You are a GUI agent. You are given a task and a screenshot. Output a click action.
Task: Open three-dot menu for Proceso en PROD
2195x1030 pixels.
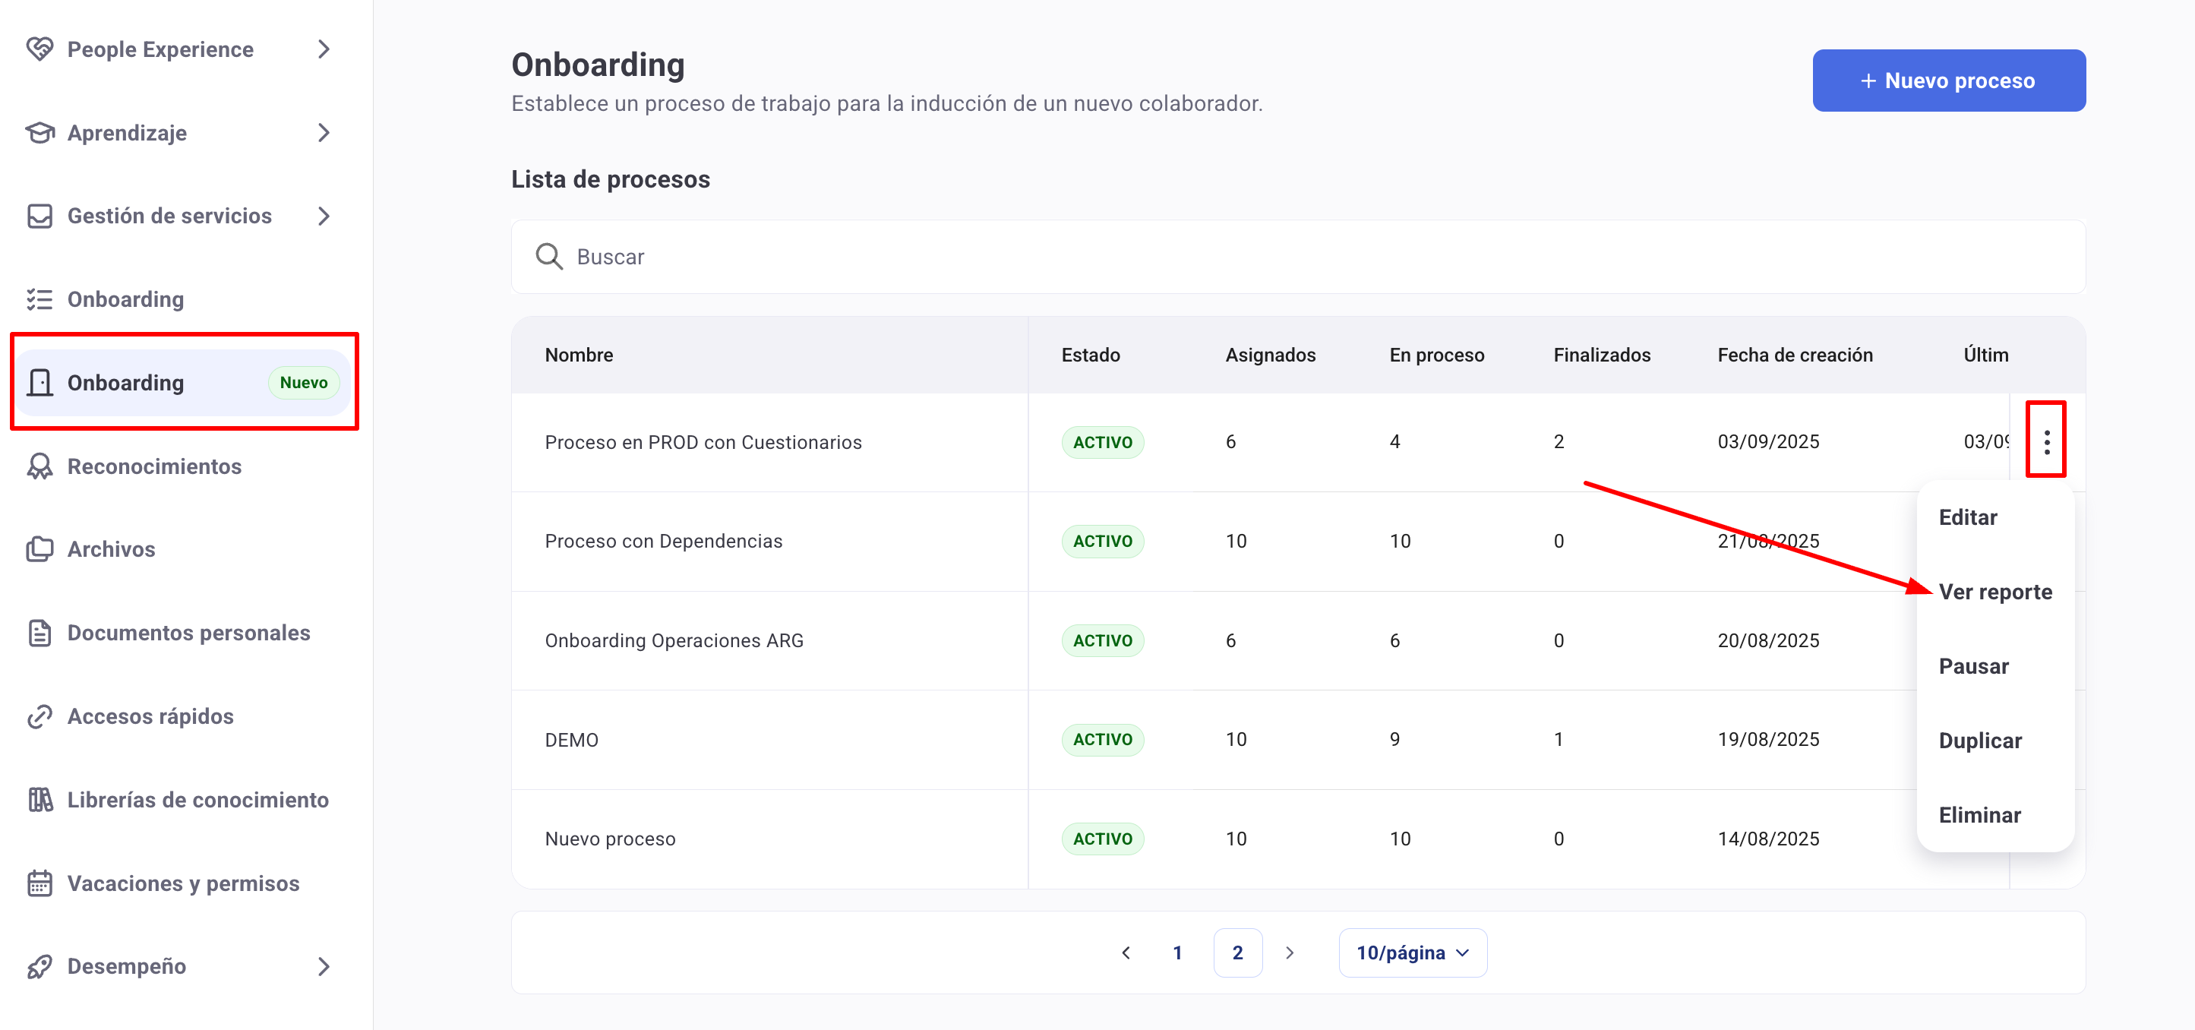pyautogui.click(x=2046, y=441)
